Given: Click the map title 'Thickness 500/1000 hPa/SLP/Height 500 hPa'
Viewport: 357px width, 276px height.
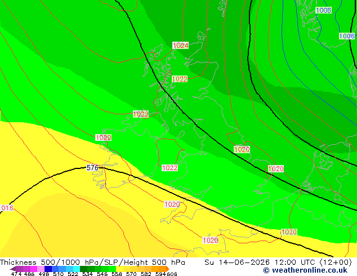Looking at the screenshot, I should [x=92, y=262].
